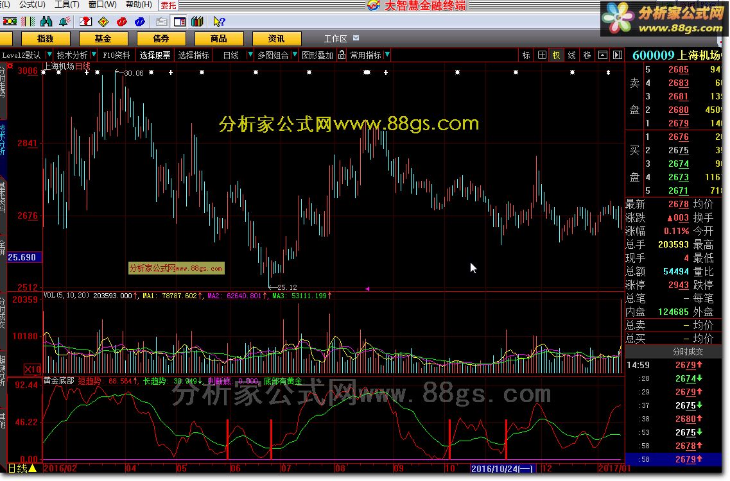The width and height of the screenshot is (730, 481).
Task: Click the 基金 category button
Action: tap(103, 38)
